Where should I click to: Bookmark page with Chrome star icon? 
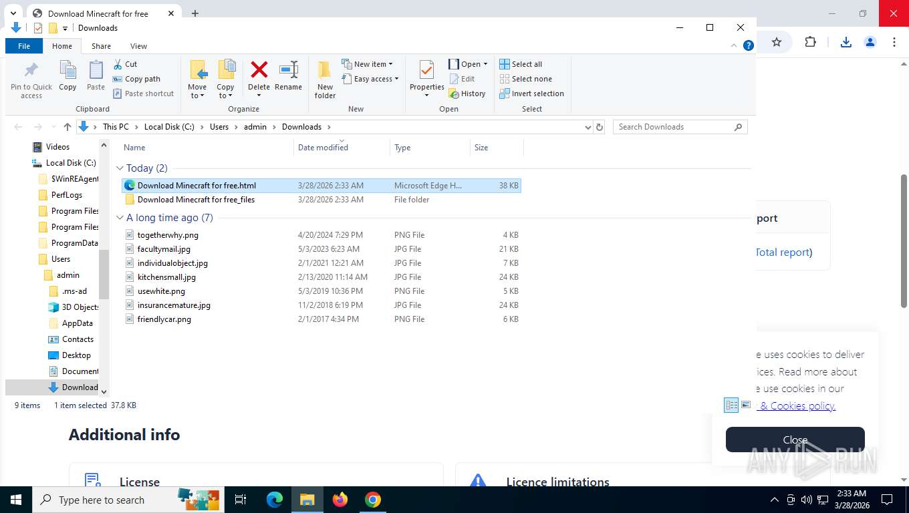tap(777, 42)
